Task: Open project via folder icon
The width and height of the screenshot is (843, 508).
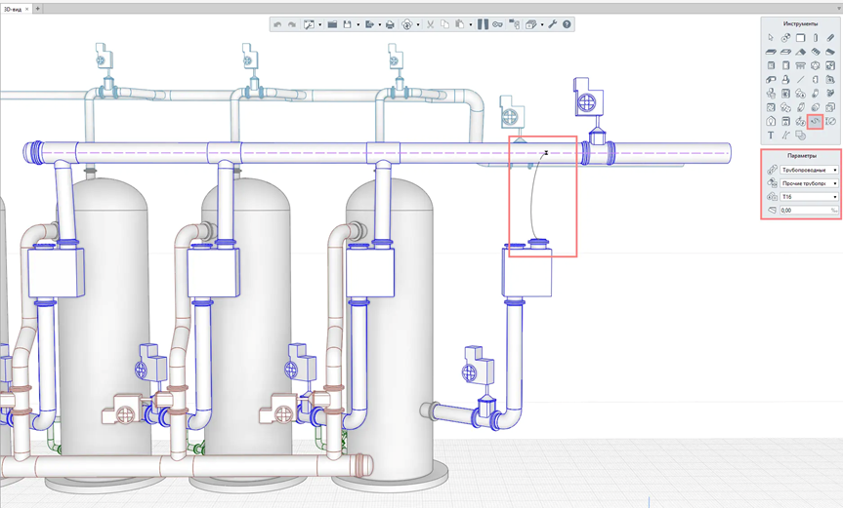Action: pyautogui.click(x=332, y=24)
